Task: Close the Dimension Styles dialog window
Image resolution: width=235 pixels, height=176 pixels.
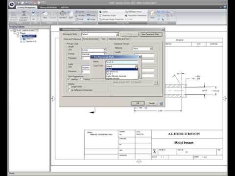Action: (x=163, y=29)
